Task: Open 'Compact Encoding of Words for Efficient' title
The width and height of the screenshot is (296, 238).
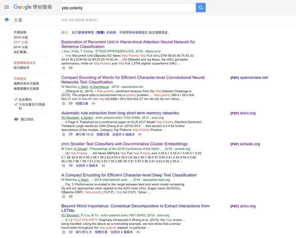Action: click(133, 80)
